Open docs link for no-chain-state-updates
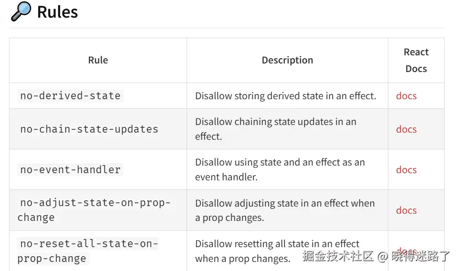 406,129
